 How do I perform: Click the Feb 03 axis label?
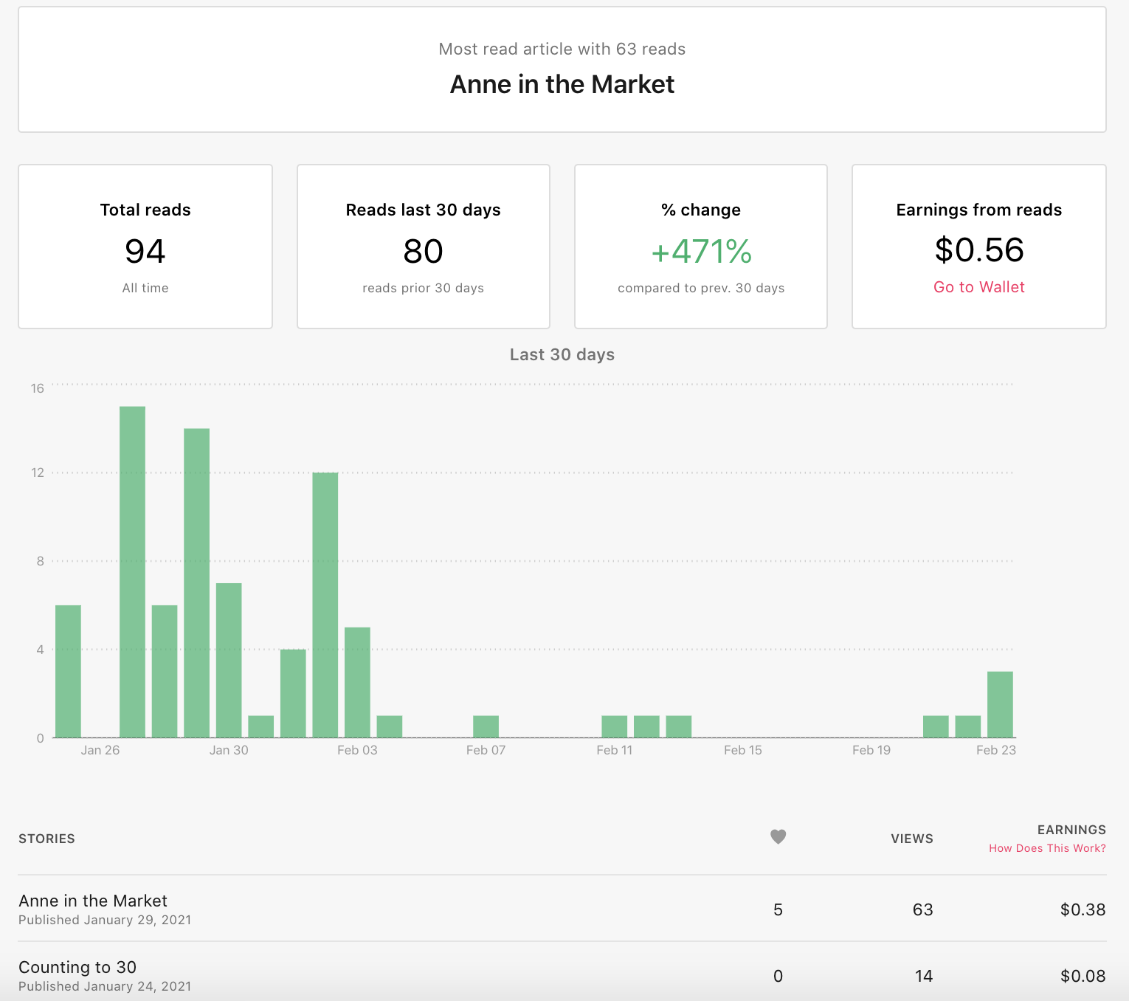click(x=357, y=750)
